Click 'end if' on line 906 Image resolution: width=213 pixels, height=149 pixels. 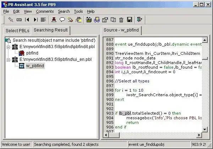(x=121, y=127)
